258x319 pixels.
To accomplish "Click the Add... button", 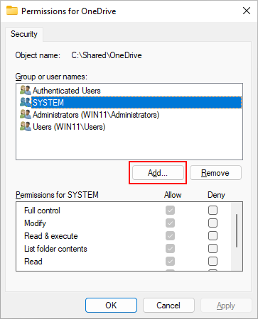I will tap(158, 173).
